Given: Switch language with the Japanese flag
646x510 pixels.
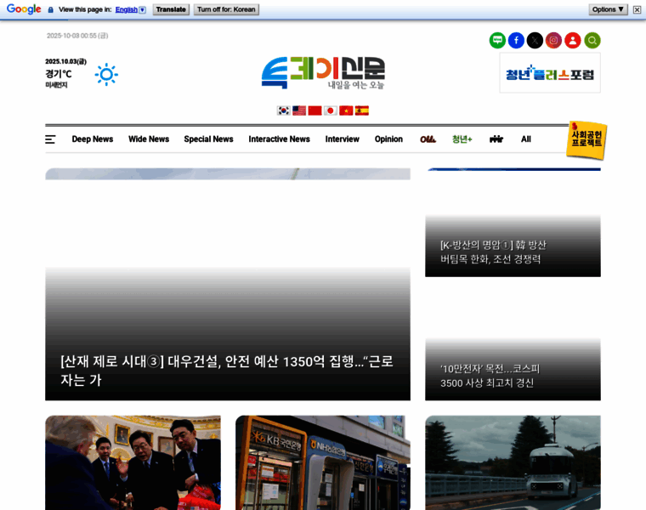Looking at the screenshot, I should pyautogui.click(x=331, y=110).
